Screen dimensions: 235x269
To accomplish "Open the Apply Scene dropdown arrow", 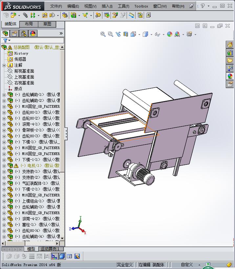I will coord(183,34).
